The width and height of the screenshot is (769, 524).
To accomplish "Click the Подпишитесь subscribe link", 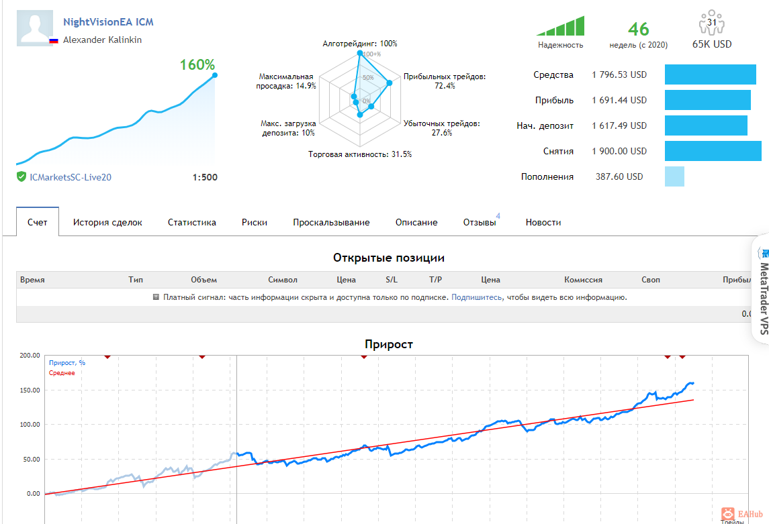I will tap(477, 297).
